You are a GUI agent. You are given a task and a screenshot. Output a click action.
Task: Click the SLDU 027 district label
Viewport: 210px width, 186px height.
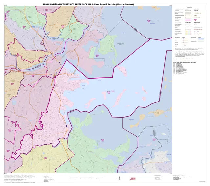(97, 56)
